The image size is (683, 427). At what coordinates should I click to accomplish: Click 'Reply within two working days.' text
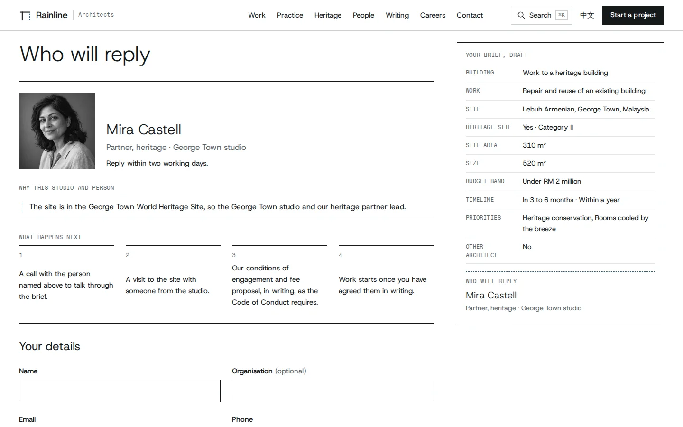tap(157, 163)
